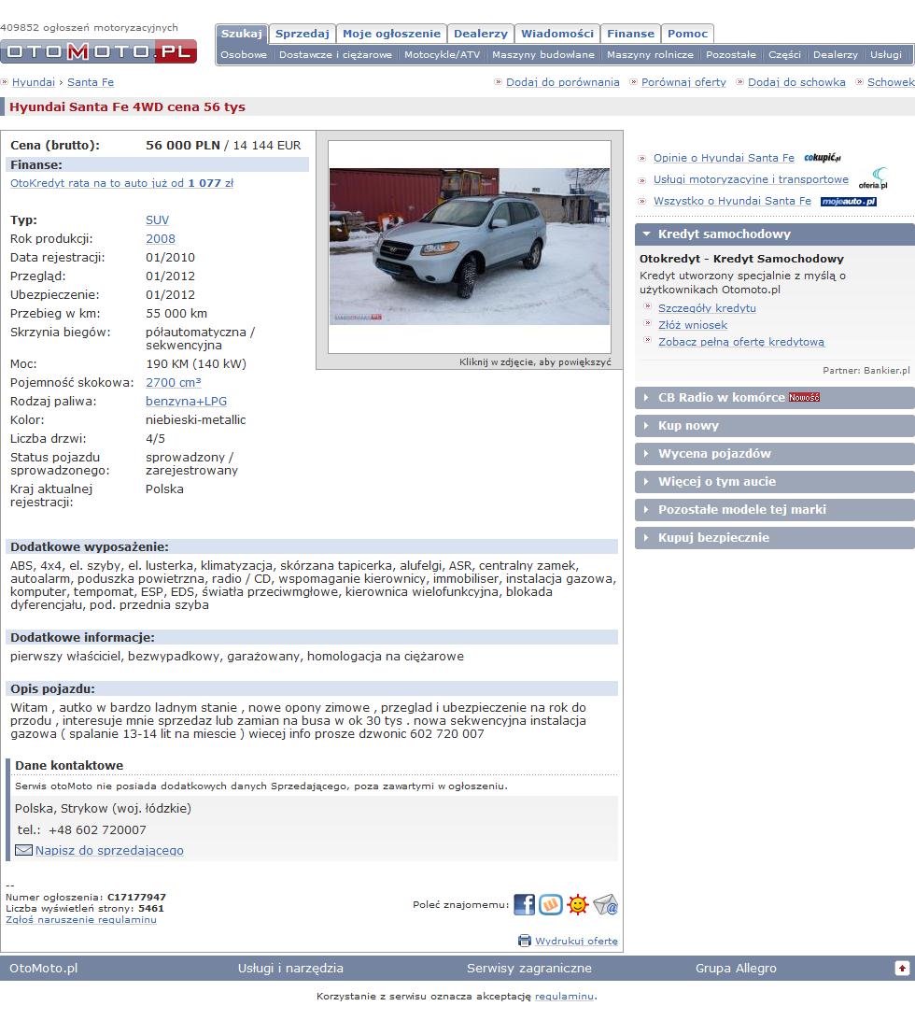The height and width of the screenshot is (1020, 915).
Task: Open the OtoKredyt rata link
Action: [x=121, y=183]
